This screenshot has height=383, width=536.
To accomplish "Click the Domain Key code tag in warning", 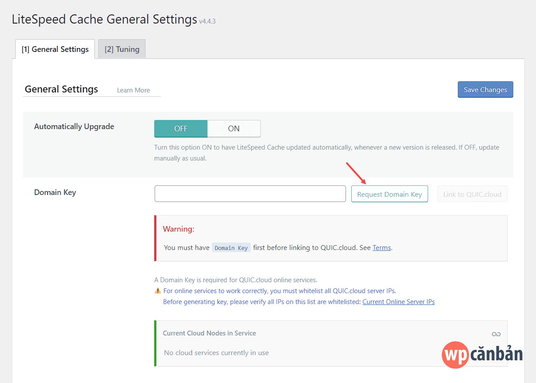I will coord(231,248).
